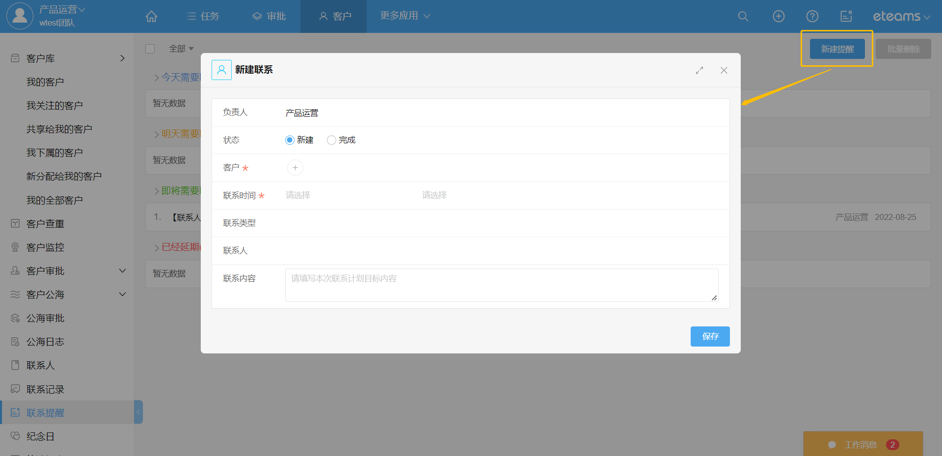Click the plus icon to add 客户
The height and width of the screenshot is (456, 942).
295,168
